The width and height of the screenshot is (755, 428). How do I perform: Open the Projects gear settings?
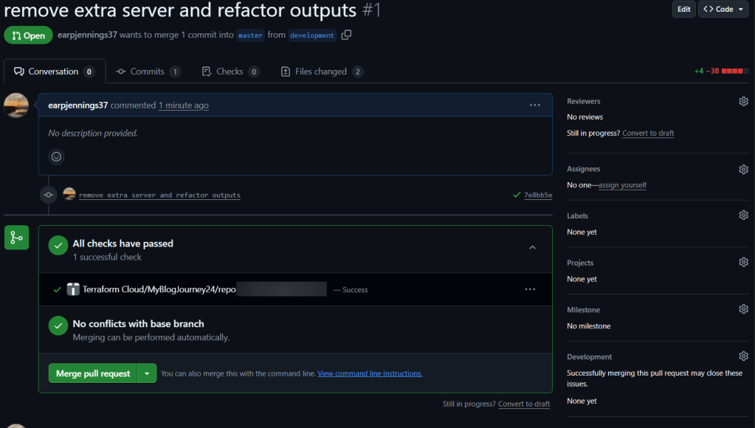(743, 263)
